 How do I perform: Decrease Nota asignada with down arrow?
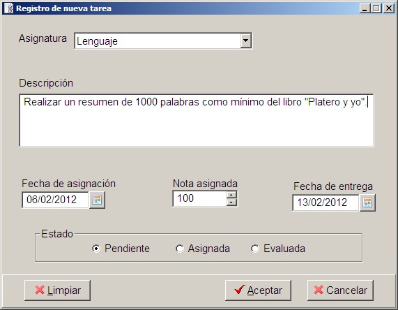click(231, 202)
